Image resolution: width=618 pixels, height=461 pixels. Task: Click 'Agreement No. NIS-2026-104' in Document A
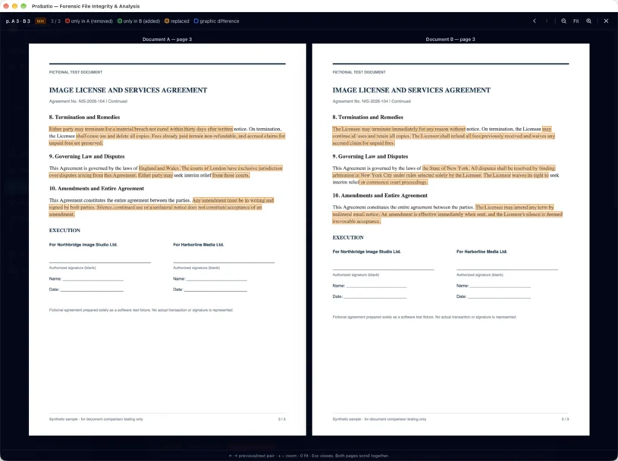point(77,102)
